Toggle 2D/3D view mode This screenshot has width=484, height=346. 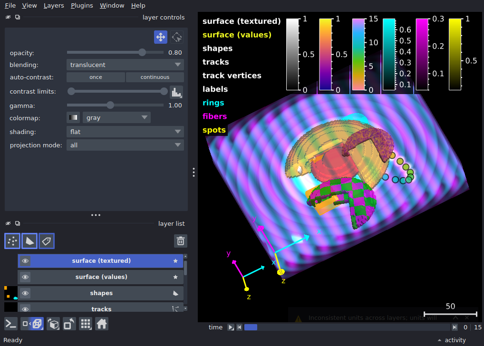click(32, 324)
